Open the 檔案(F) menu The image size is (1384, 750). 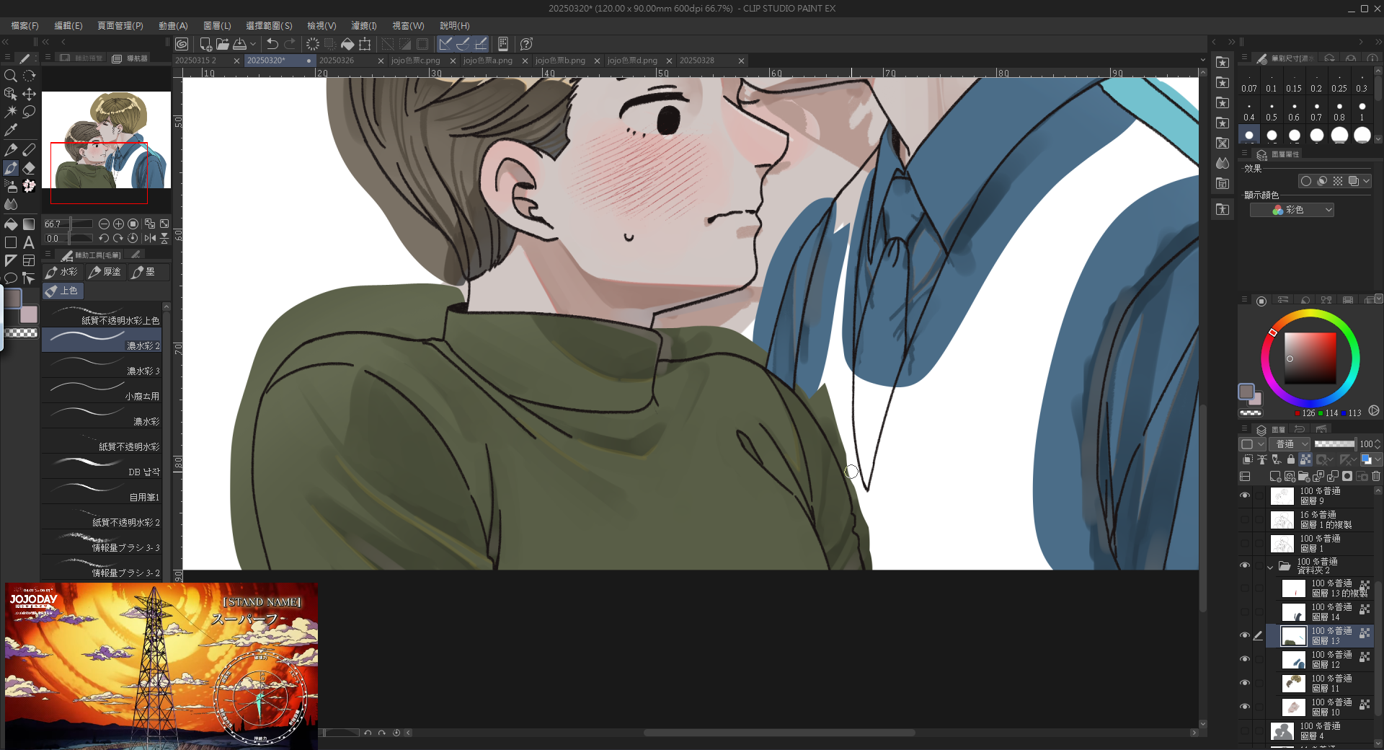(x=25, y=25)
